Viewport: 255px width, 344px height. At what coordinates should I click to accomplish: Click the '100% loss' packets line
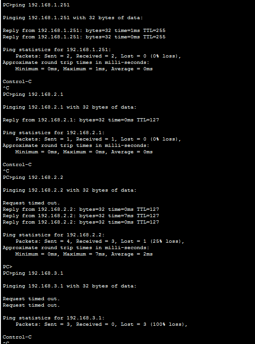click(101, 324)
